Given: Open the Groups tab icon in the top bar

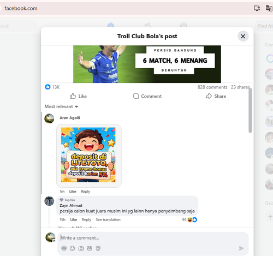Looking at the screenshot, I should tap(183, 25).
